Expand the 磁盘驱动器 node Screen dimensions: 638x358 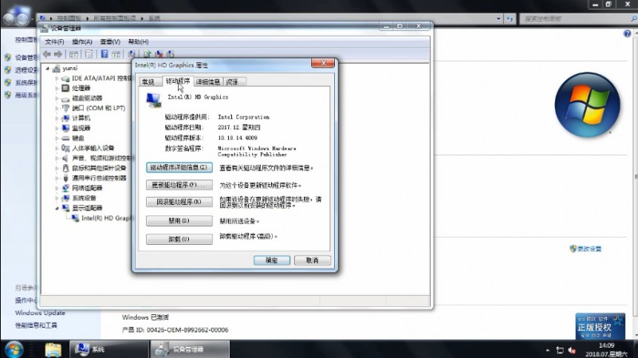pyautogui.click(x=57, y=98)
